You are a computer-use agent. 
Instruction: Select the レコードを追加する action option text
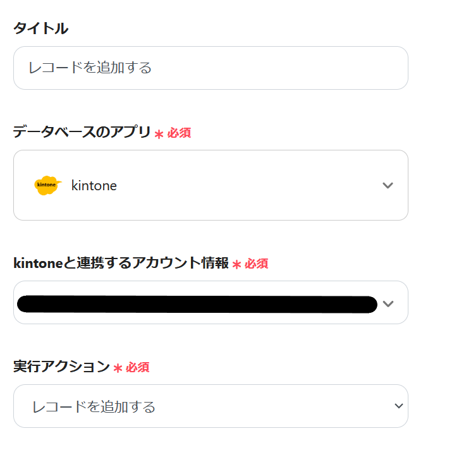point(94,406)
